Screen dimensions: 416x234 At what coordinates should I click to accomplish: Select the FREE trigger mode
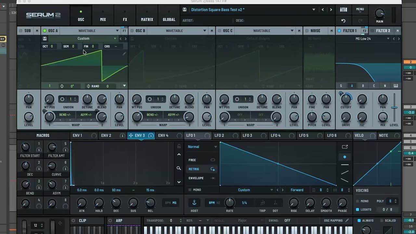tap(201, 160)
